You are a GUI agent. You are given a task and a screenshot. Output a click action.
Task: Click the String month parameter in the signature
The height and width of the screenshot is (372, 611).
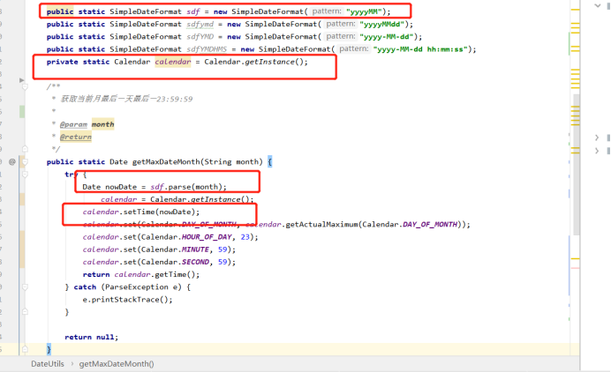(x=231, y=162)
